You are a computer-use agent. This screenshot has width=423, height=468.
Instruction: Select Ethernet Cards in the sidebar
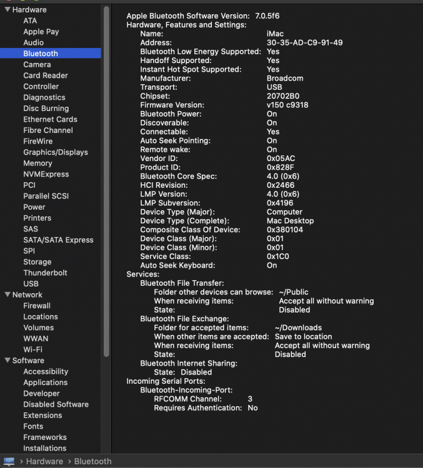coord(50,119)
